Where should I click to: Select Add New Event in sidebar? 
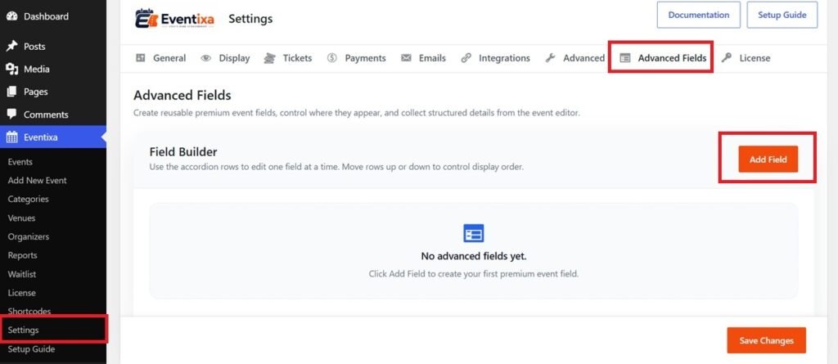coord(38,181)
